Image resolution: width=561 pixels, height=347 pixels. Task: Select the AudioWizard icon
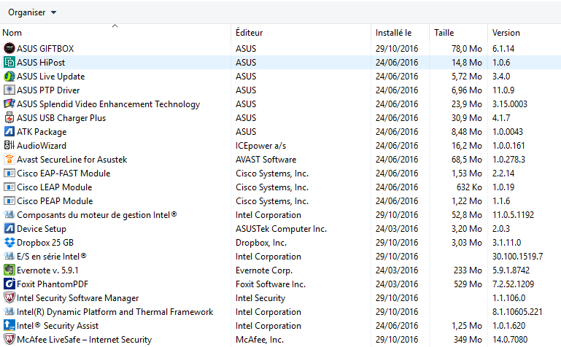tap(9, 146)
